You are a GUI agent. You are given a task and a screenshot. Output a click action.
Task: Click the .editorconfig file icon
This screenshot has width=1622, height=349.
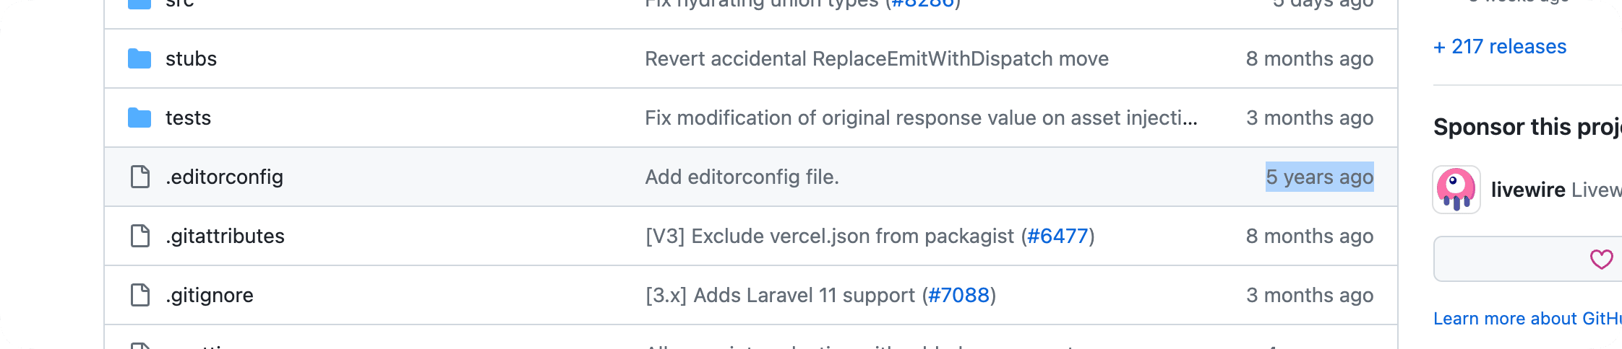tap(140, 177)
